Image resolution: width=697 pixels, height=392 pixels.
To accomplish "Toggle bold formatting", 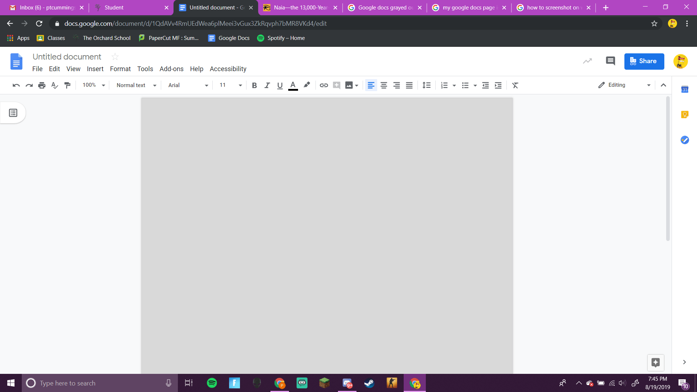I will point(254,85).
